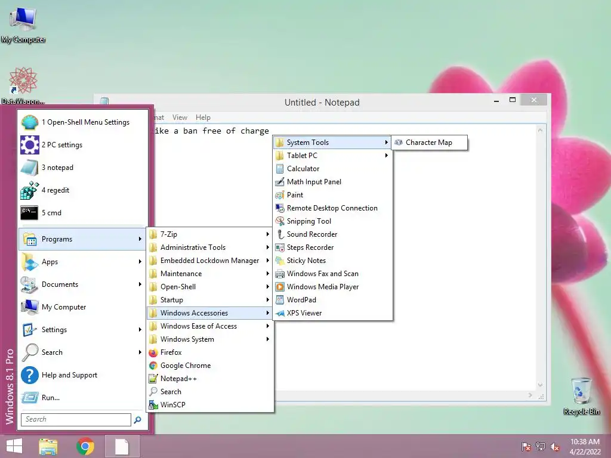The height and width of the screenshot is (458, 611).
Task: Open Remote Desktop Connection
Action: (x=332, y=208)
